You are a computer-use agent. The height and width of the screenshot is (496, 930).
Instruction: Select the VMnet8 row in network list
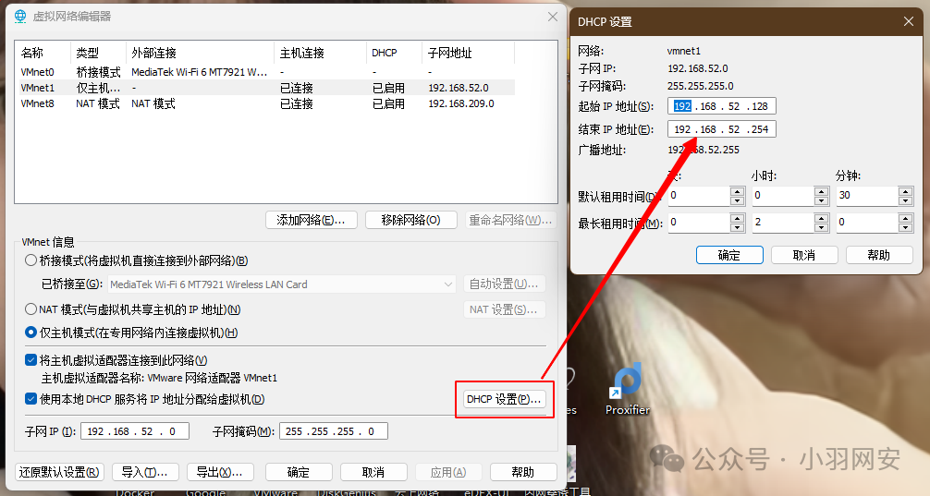tap(267, 103)
